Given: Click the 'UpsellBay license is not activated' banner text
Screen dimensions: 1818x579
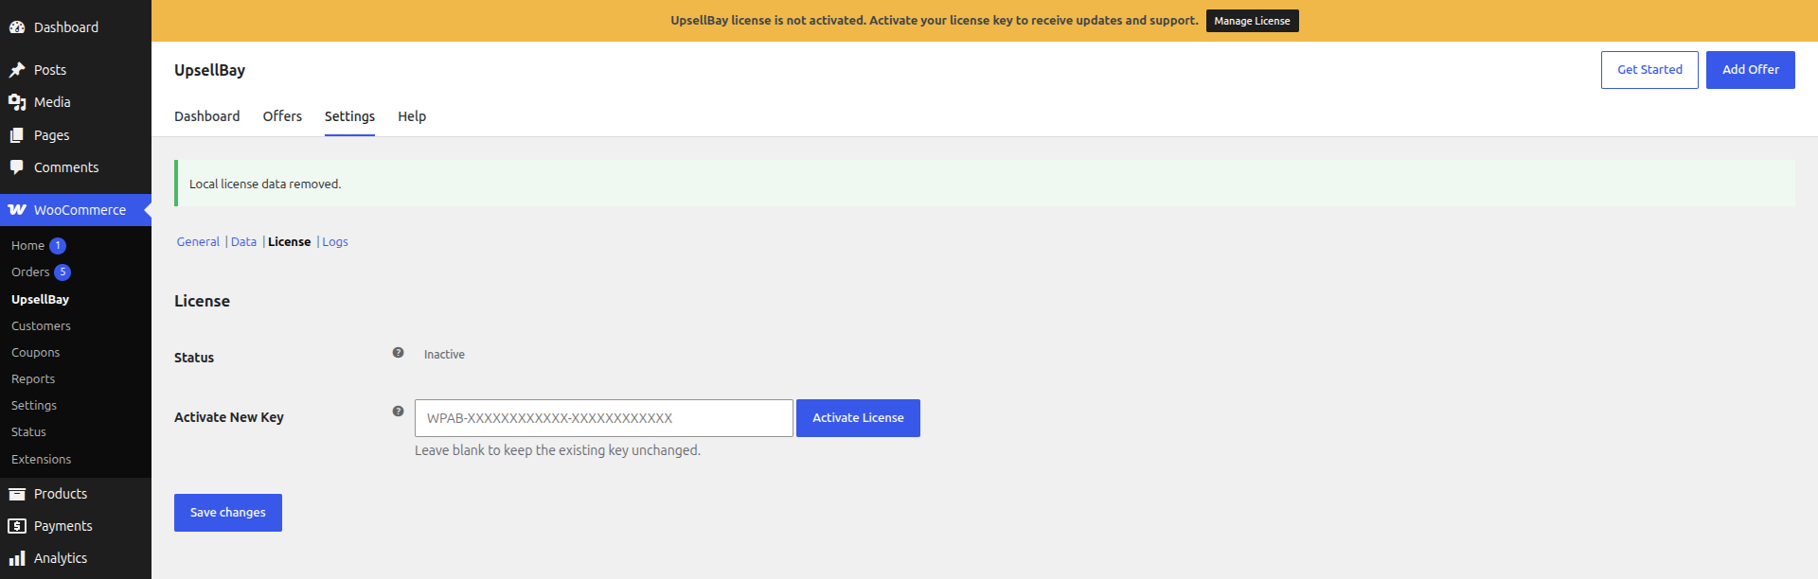Looking at the screenshot, I should pyautogui.click(x=935, y=21).
